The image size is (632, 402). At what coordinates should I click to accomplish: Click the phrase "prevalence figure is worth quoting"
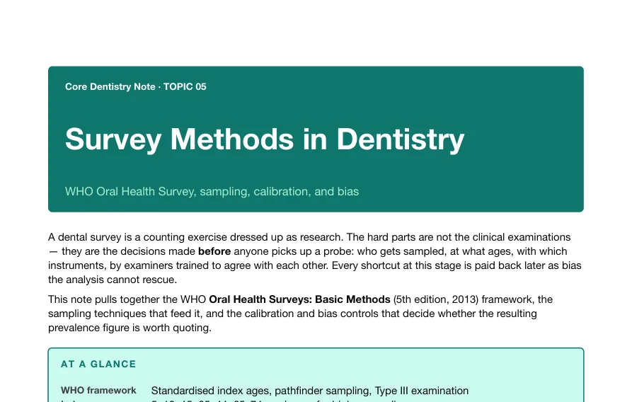coord(130,328)
